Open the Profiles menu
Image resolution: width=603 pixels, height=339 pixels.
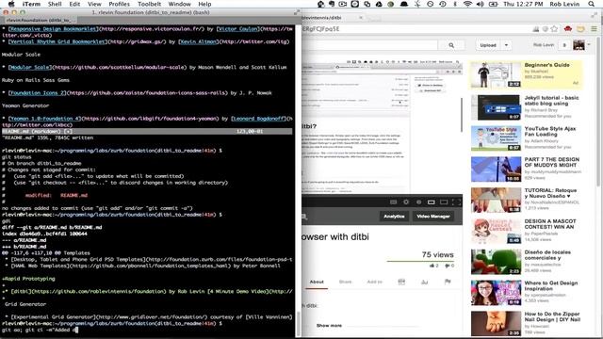120,4
